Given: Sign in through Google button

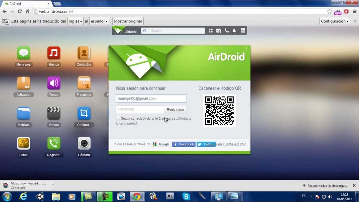Looking at the screenshot, I should (x=161, y=144).
